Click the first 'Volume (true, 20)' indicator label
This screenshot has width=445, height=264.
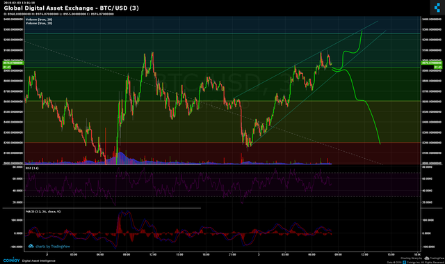pos(39,20)
